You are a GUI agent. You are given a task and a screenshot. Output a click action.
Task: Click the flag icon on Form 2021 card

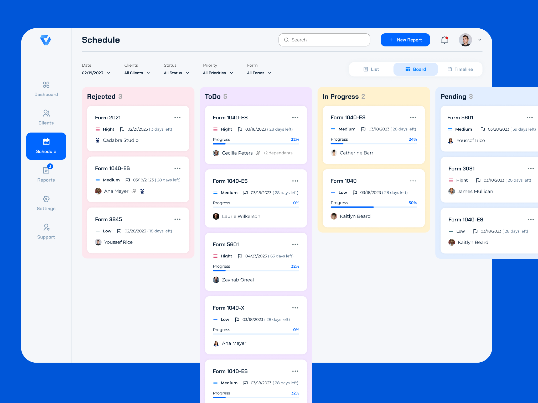click(122, 129)
